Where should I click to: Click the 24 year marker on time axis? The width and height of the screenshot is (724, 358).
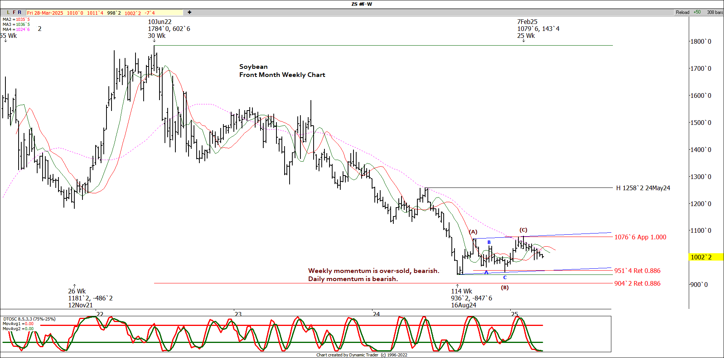(376, 314)
